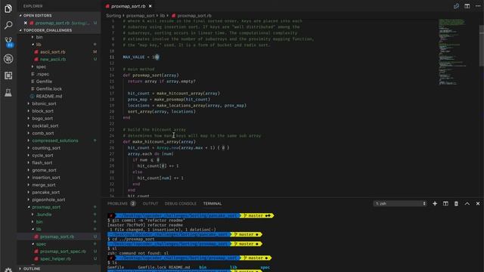Click the lib breadcrumb segment
Viewport: 484px width, 272px height.
click(162, 15)
